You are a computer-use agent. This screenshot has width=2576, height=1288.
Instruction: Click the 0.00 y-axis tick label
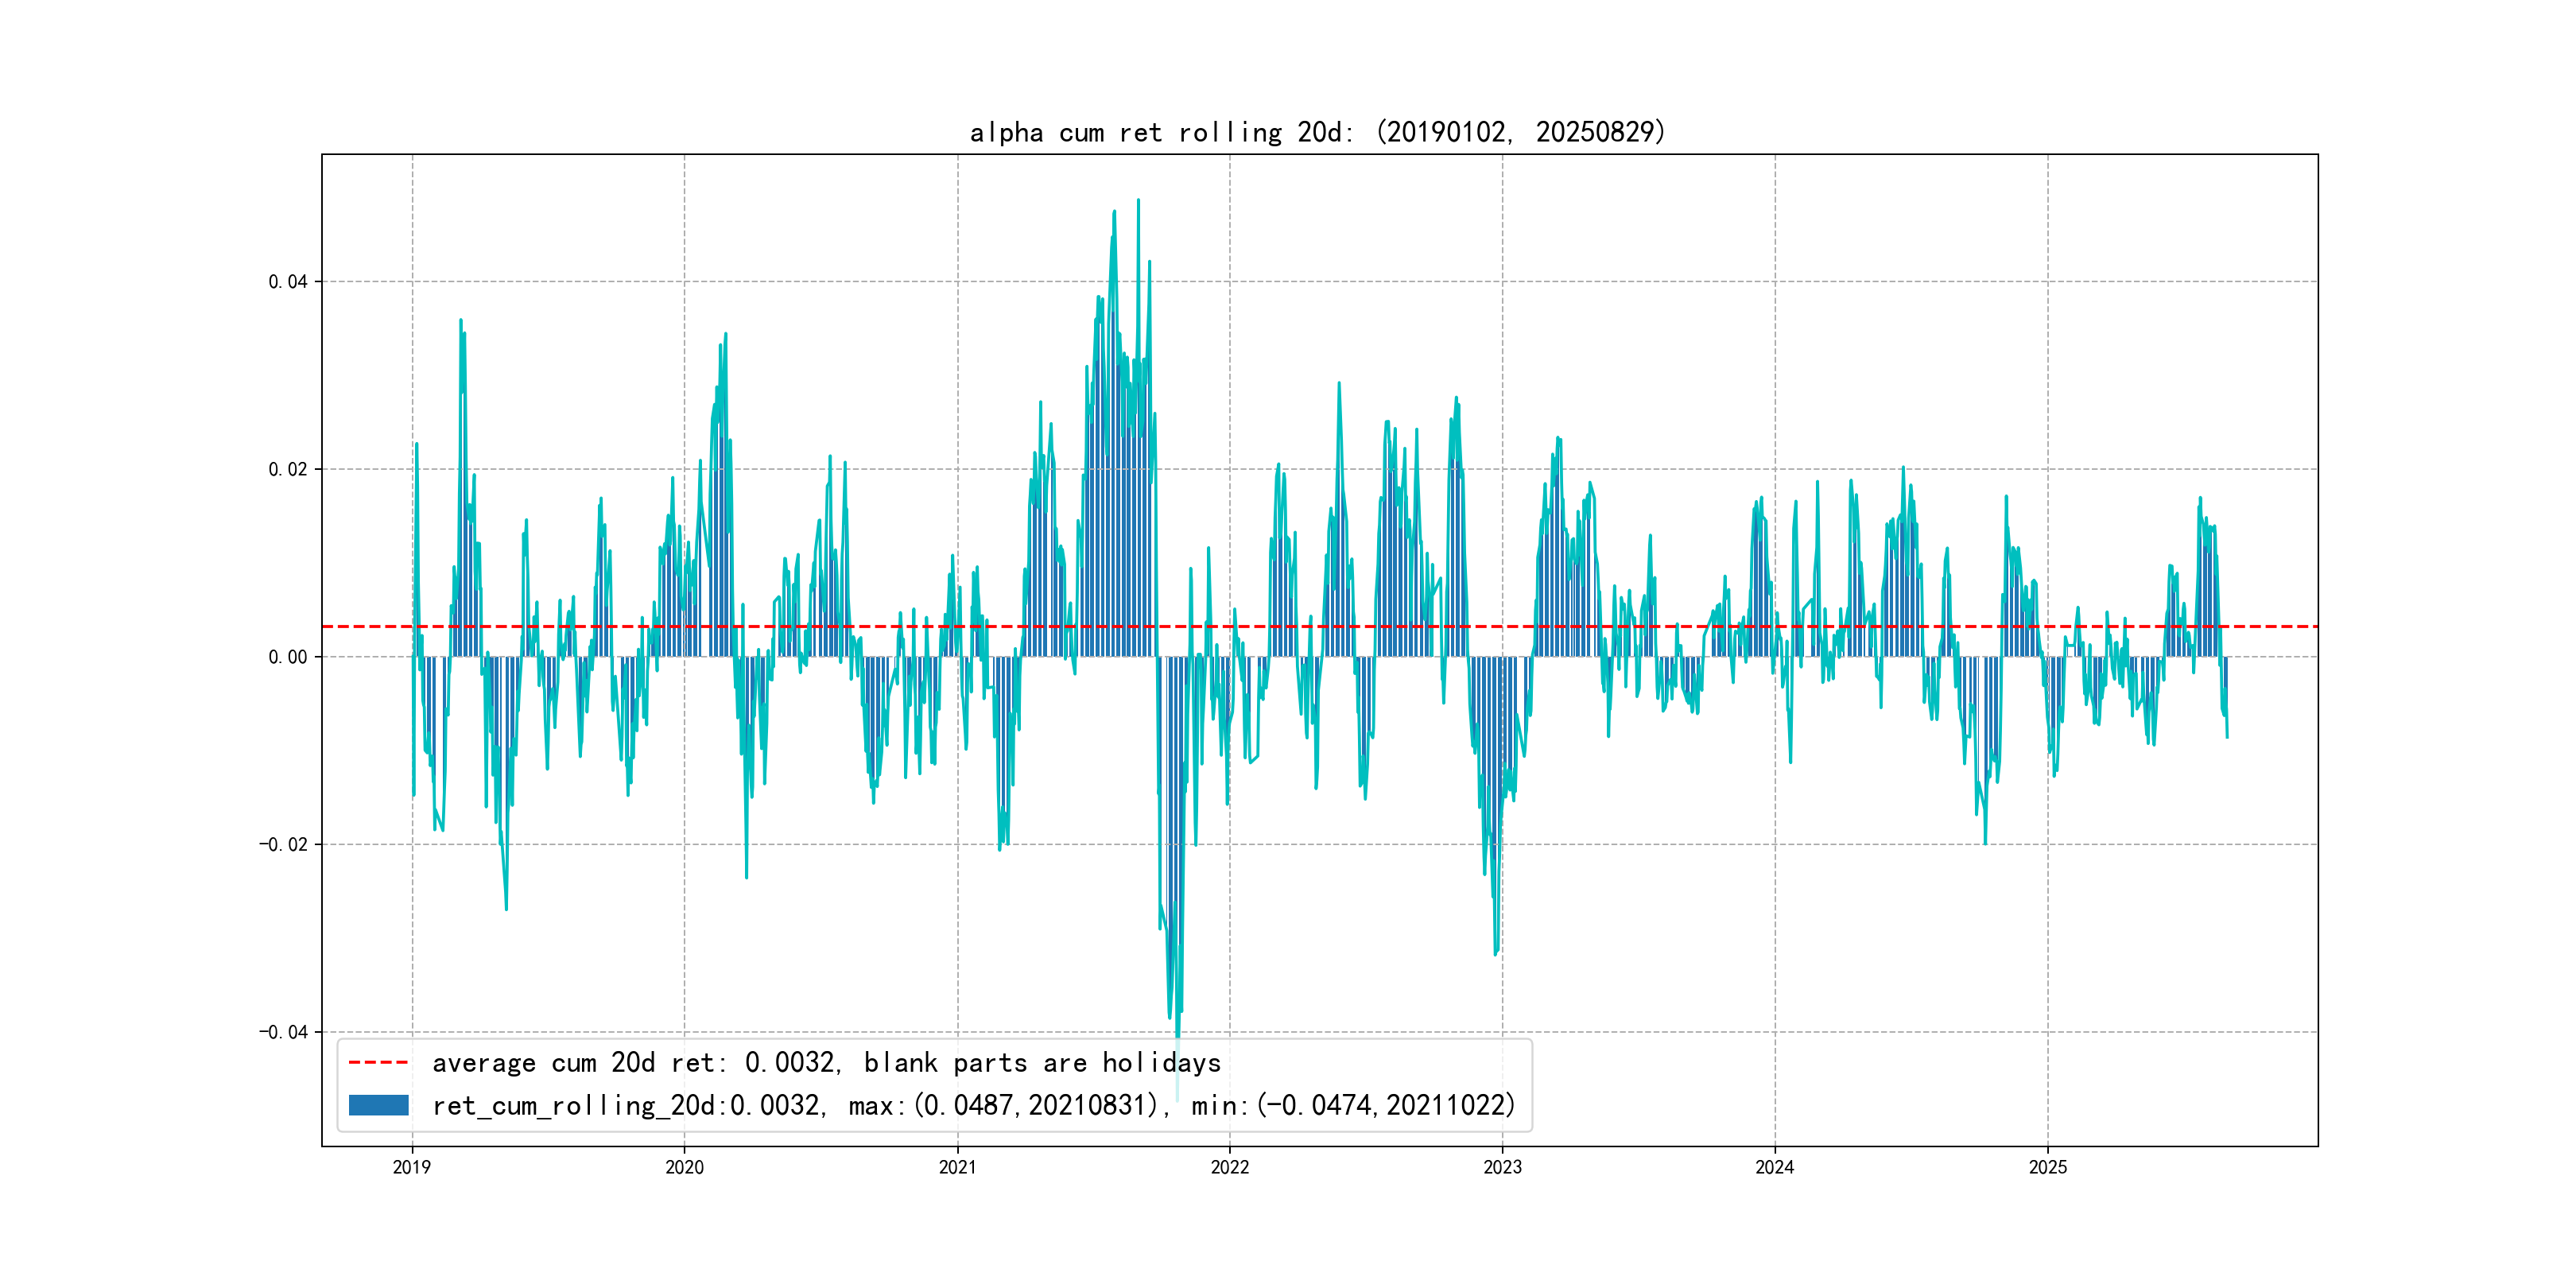[x=287, y=657]
